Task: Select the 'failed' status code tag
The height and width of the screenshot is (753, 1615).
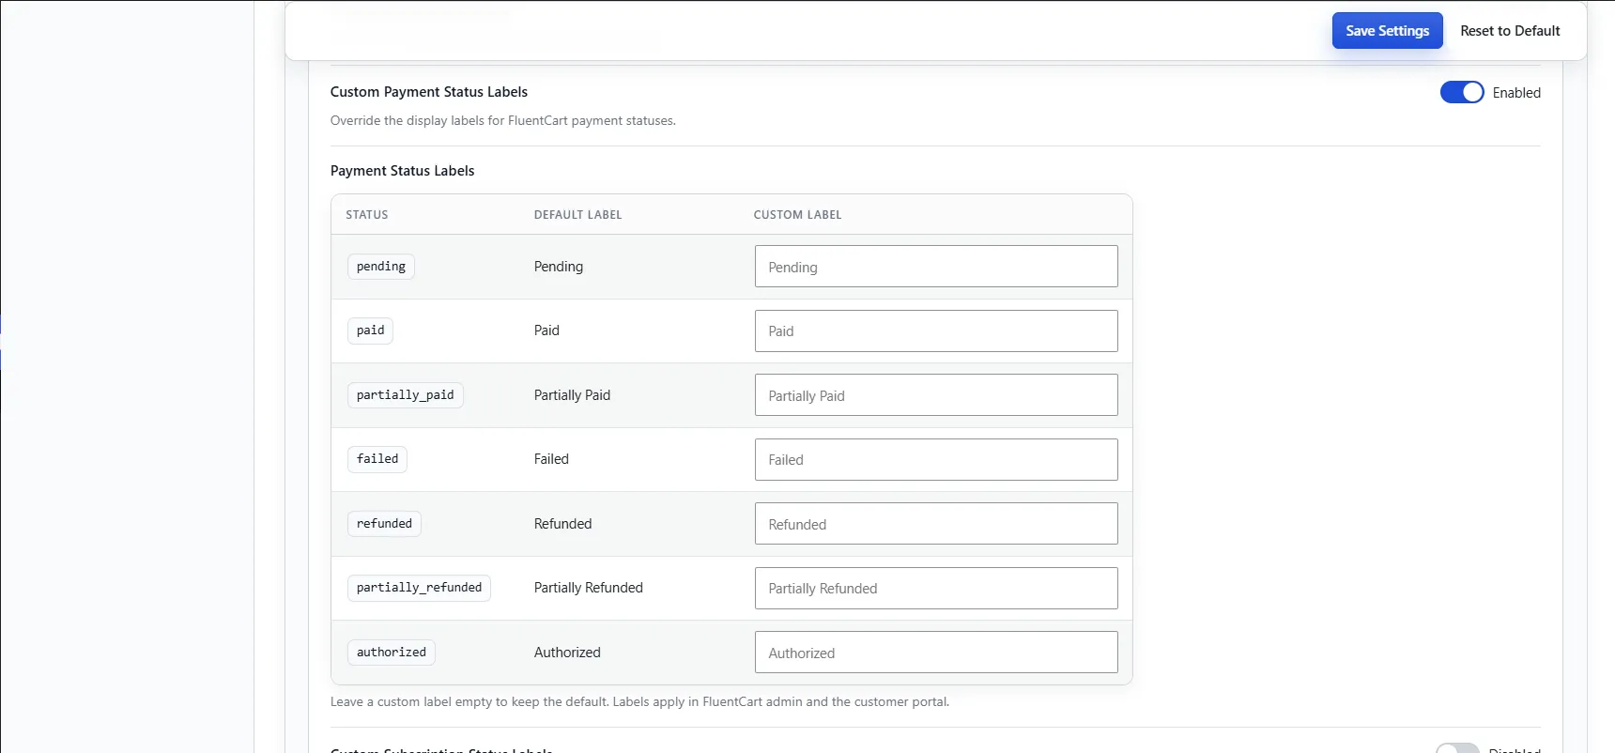Action: [x=377, y=459]
